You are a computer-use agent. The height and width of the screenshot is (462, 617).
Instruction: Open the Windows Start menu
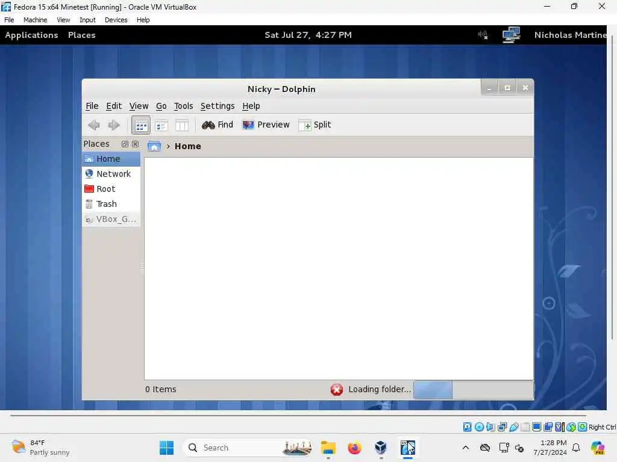(x=167, y=448)
